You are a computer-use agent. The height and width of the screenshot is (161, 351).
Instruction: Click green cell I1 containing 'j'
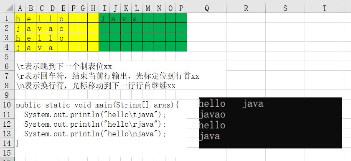pyautogui.click(x=104, y=18)
